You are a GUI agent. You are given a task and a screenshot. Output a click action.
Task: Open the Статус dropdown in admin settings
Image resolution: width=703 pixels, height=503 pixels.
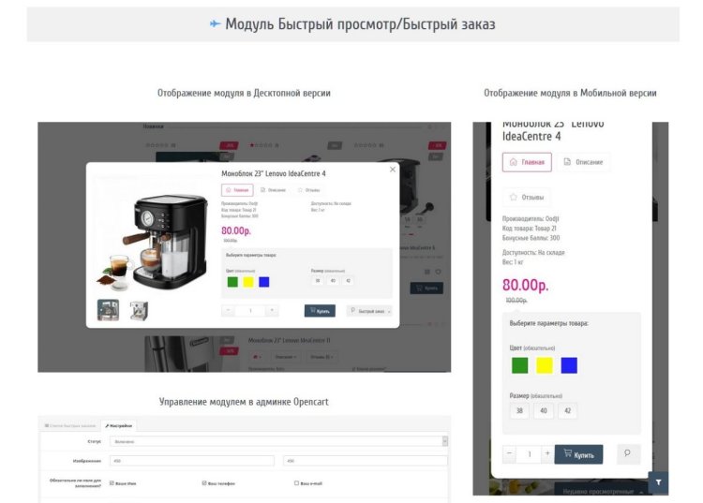pos(278,441)
